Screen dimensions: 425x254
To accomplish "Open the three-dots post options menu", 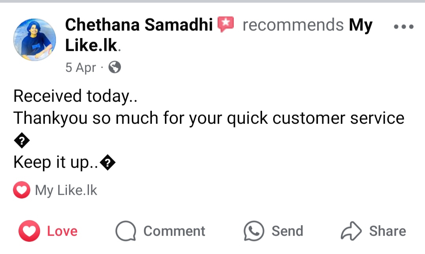I will tap(403, 27).
